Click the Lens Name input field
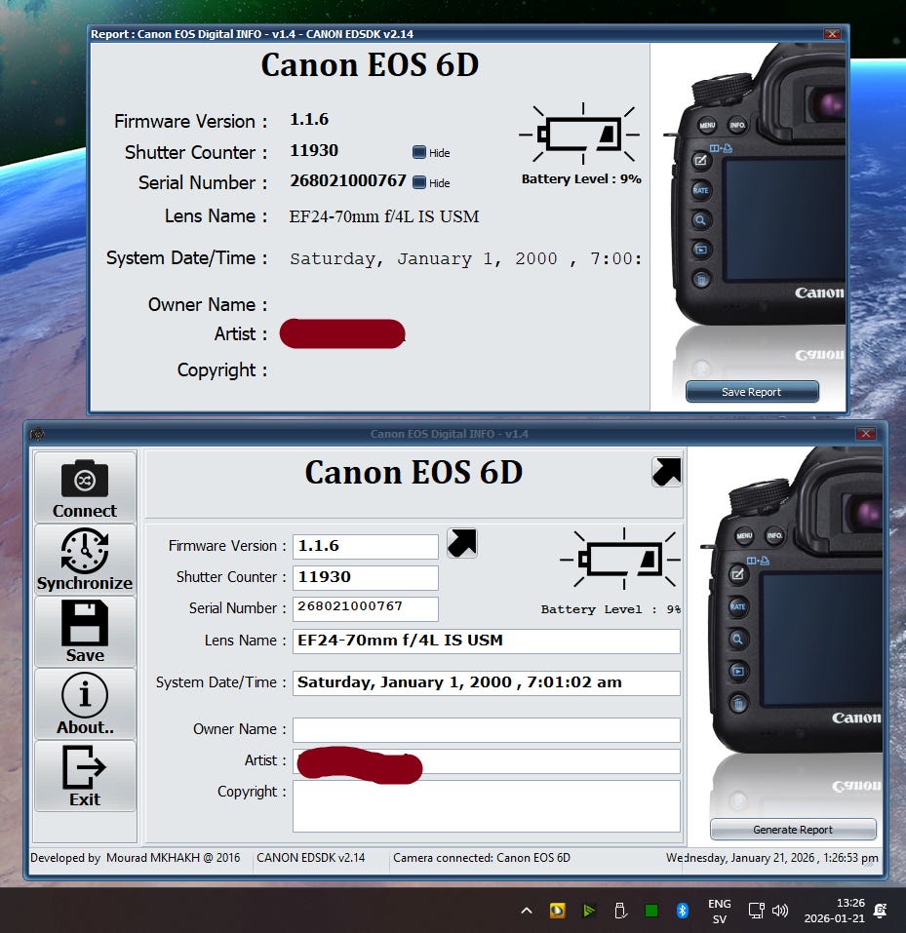This screenshot has width=906, height=933. tap(487, 641)
